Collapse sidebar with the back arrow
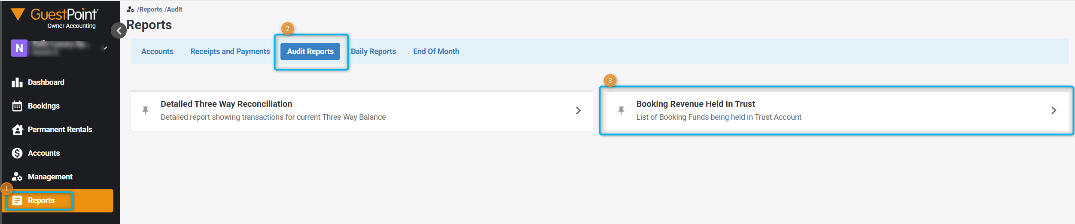This screenshot has width=1075, height=224. coord(119,30)
